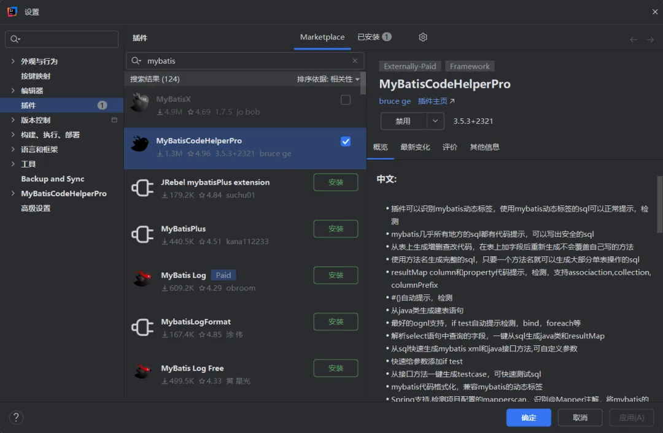Select the 评价 tab
The height and width of the screenshot is (433, 663).
[449, 147]
